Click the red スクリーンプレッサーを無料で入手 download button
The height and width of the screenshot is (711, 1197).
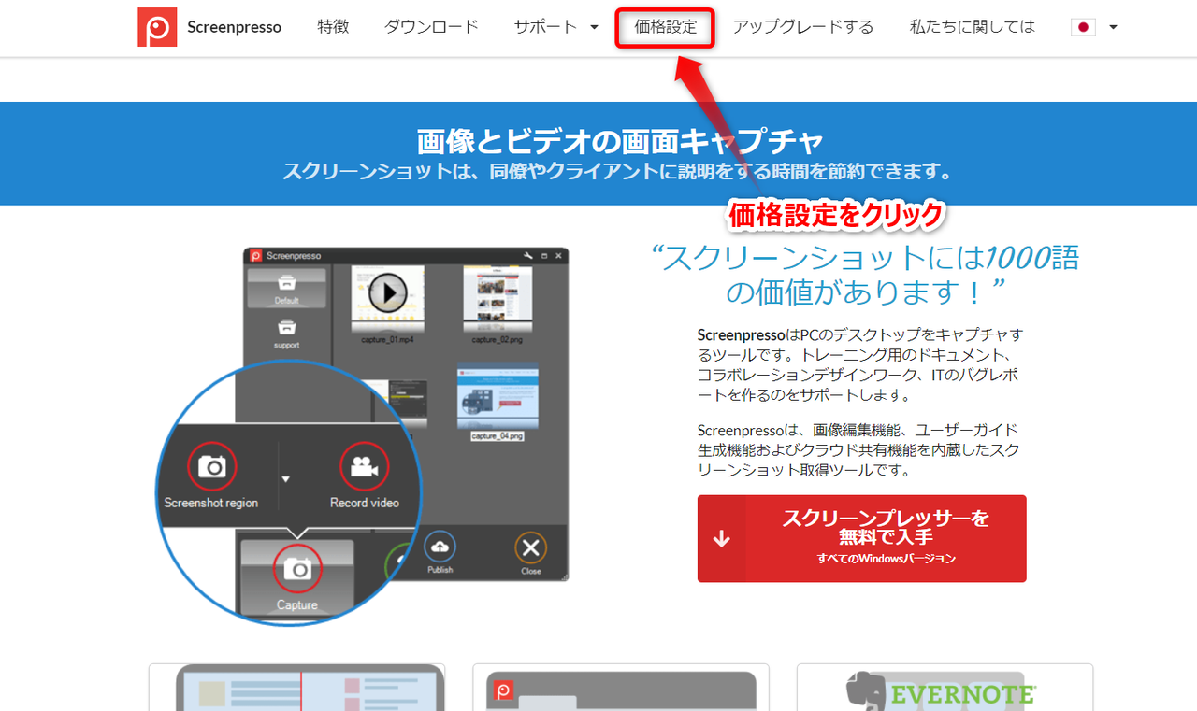point(861,538)
